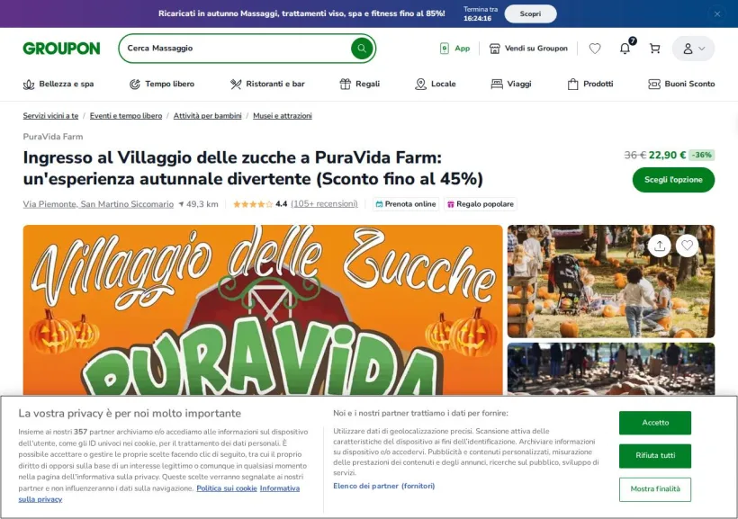Image resolution: width=738 pixels, height=519 pixels.
Task: Open Via Piemonte, San Martino Siccomario address
Action: pos(98,204)
